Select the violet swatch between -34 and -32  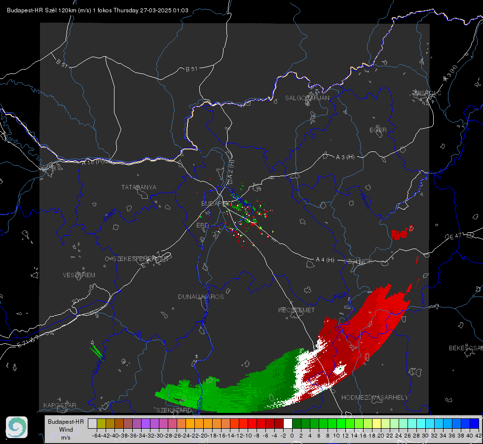point(146,423)
